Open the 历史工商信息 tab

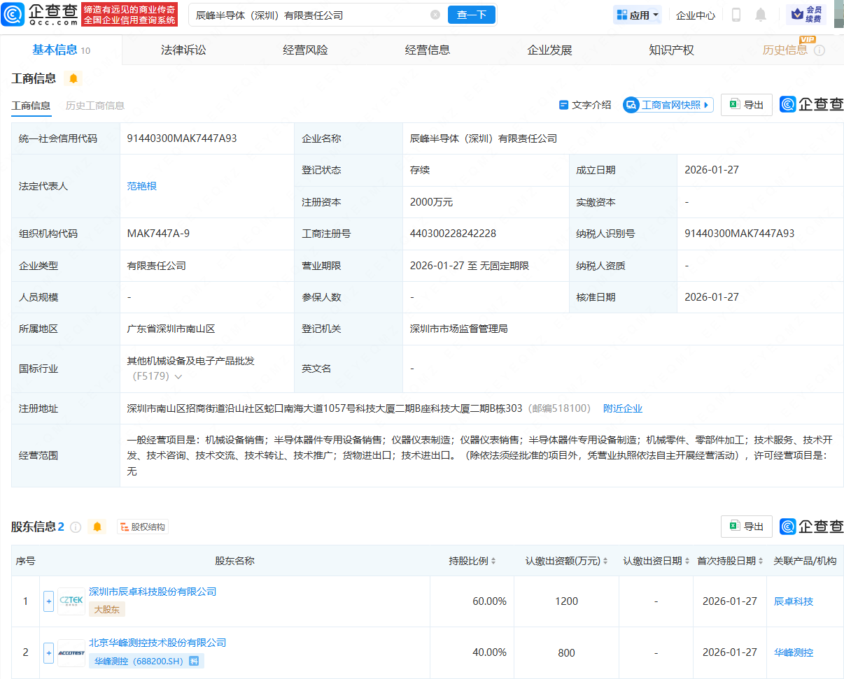pyautogui.click(x=96, y=106)
